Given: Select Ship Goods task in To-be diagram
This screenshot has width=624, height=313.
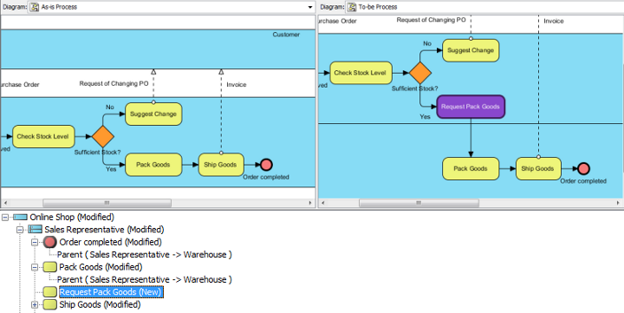Looking at the screenshot, I should tap(538, 169).
